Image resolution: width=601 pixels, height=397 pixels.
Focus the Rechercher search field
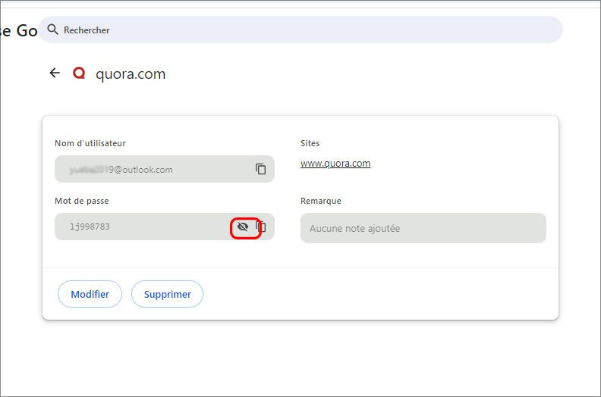tap(304, 30)
